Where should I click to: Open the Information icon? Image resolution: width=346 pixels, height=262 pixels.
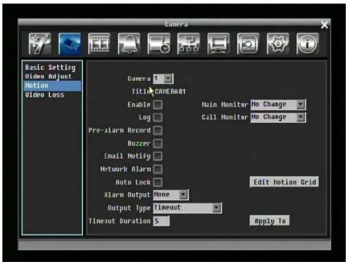(x=308, y=43)
